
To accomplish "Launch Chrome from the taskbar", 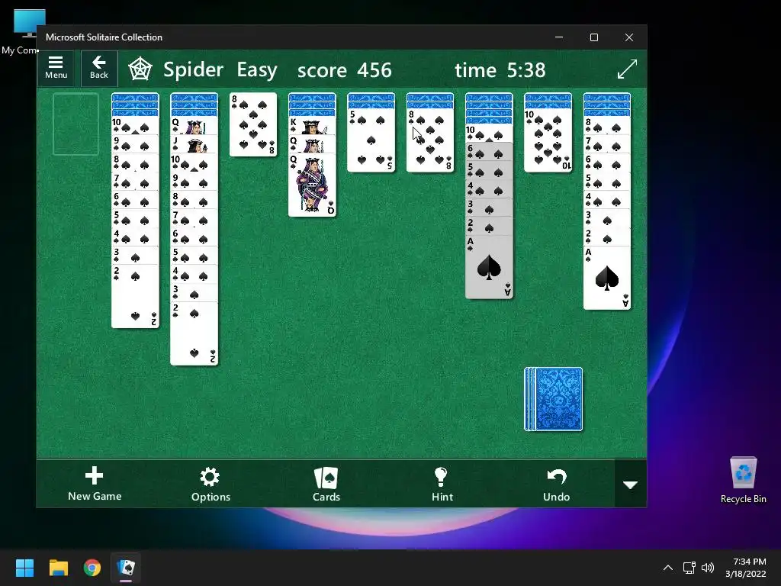I will point(92,568).
